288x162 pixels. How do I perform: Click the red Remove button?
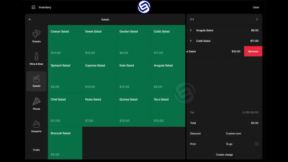point(253,52)
